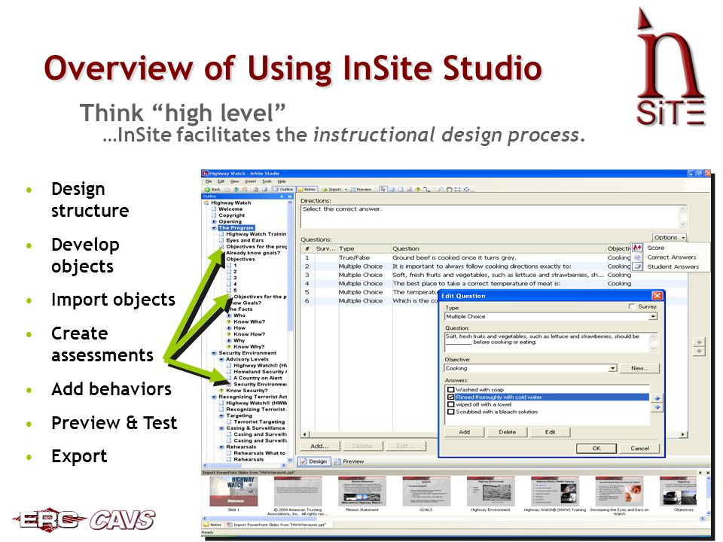Collapse the Recognizing Terrorist Act node
This screenshot has width=723, height=542.
(214, 397)
